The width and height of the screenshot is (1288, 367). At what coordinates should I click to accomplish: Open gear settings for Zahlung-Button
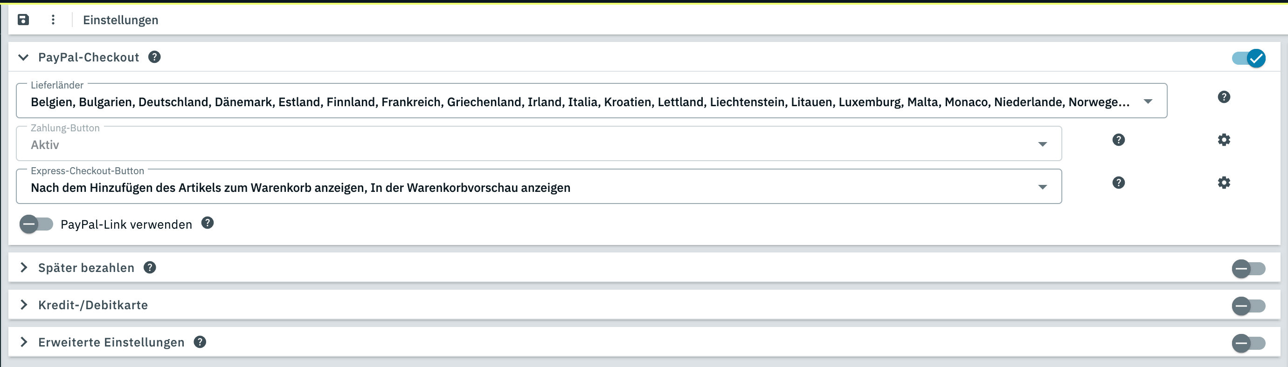(x=1224, y=140)
